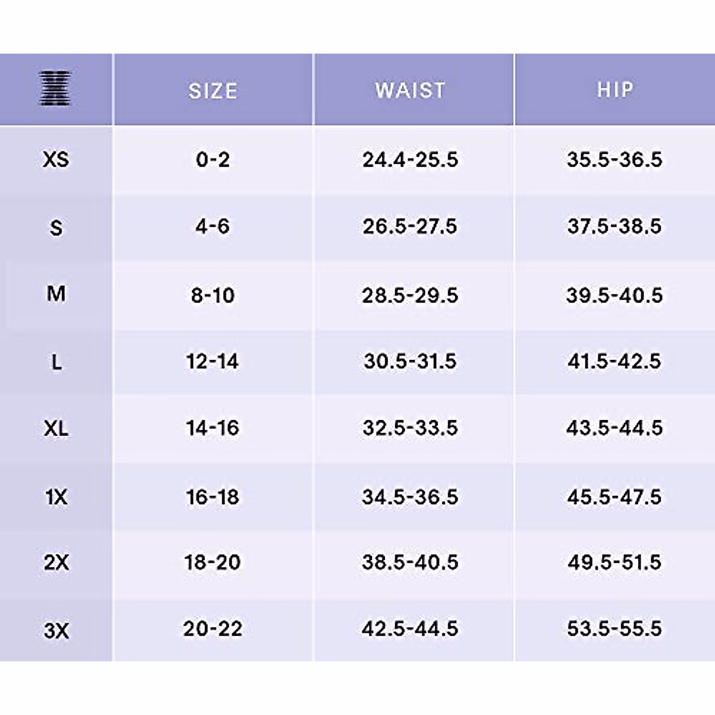This screenshot has height=715, width=715.
Task: Click waist measurement 38.5-40.5
Action: pos(411,562)
